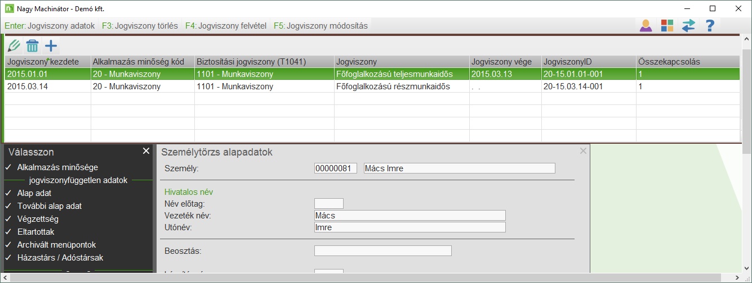Click the blue plus add icon
The height and width of the screenshot is (283, 752).
[x=51, y=46]
